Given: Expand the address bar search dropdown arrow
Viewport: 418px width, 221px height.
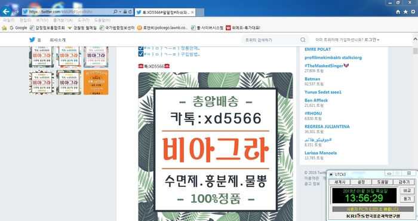Looking at the screenshot, I should pyautogui.click(x=120, y=12).
